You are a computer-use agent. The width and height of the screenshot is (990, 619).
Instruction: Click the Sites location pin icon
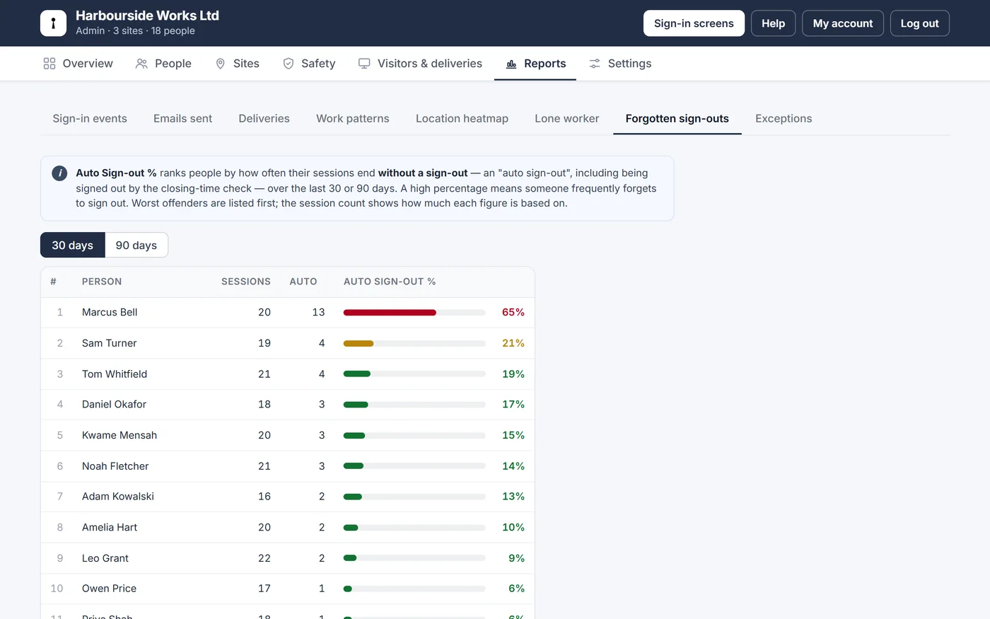[221, 64]
